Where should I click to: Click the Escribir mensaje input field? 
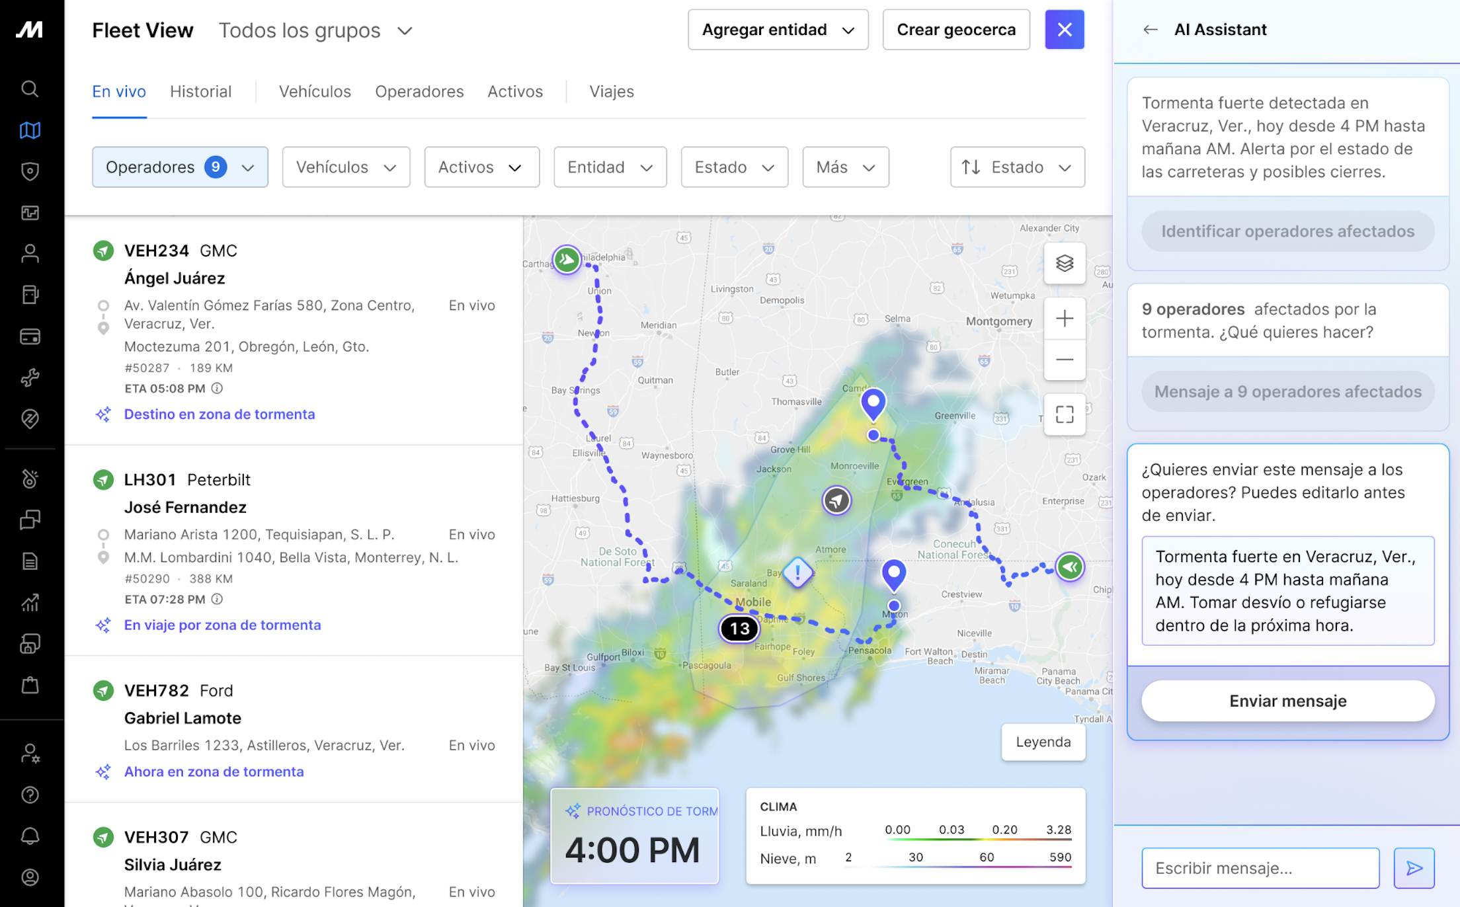pyautogui.click(x=1260, y=868)
